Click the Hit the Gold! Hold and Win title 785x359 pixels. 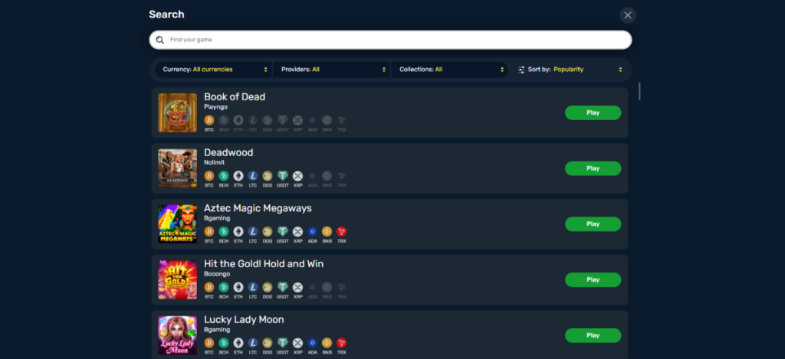[x=264, y=263]
